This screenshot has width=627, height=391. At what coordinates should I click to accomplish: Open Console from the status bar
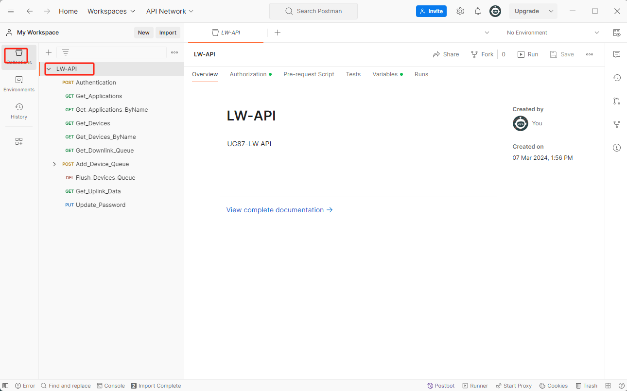(111, 386)
